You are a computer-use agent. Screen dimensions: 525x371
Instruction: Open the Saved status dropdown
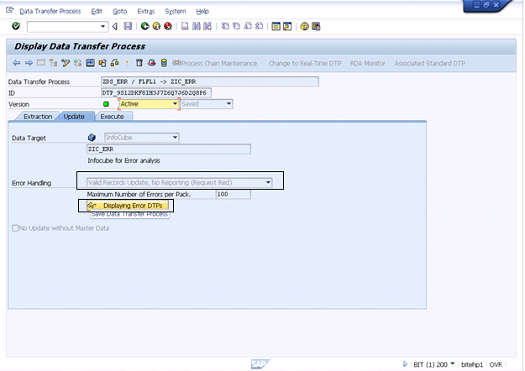228,104
